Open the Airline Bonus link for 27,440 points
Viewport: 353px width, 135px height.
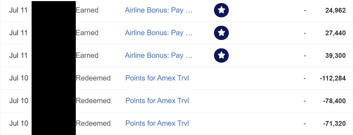pos(159,33)
